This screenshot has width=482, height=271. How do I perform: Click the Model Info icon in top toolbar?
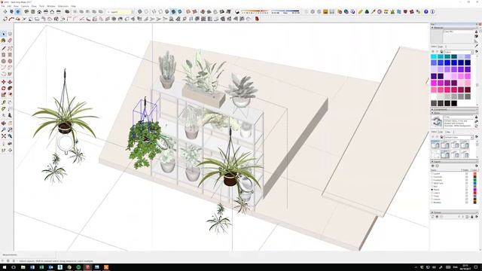[x=432, y=12]
